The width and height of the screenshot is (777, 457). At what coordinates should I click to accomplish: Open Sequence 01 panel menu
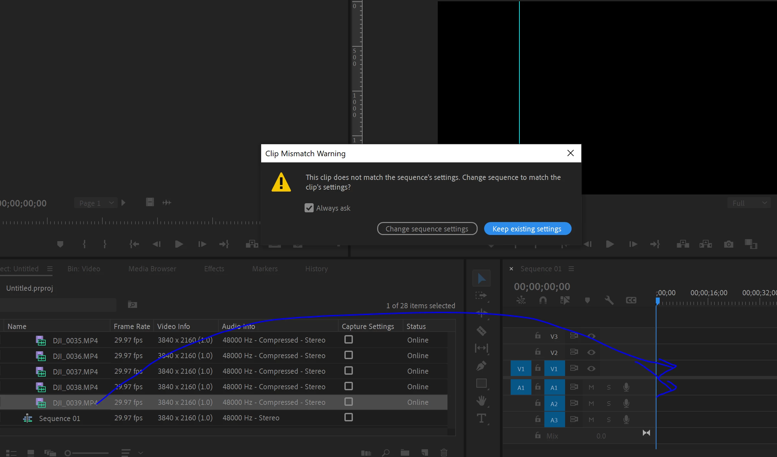tap(571, 269)
